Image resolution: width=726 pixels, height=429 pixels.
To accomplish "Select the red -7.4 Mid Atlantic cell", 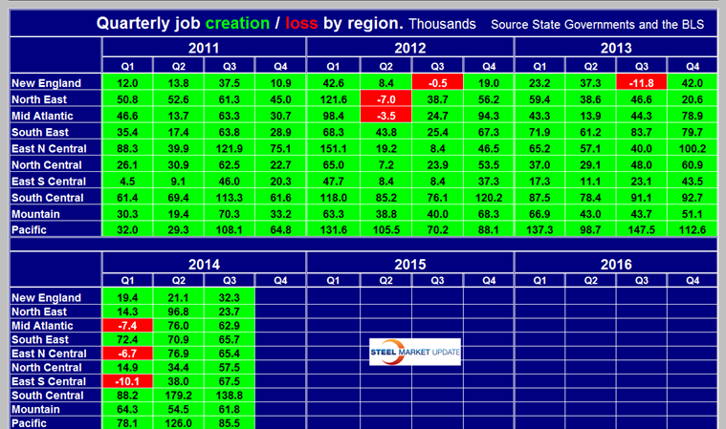I will click(x=126, y=325).
